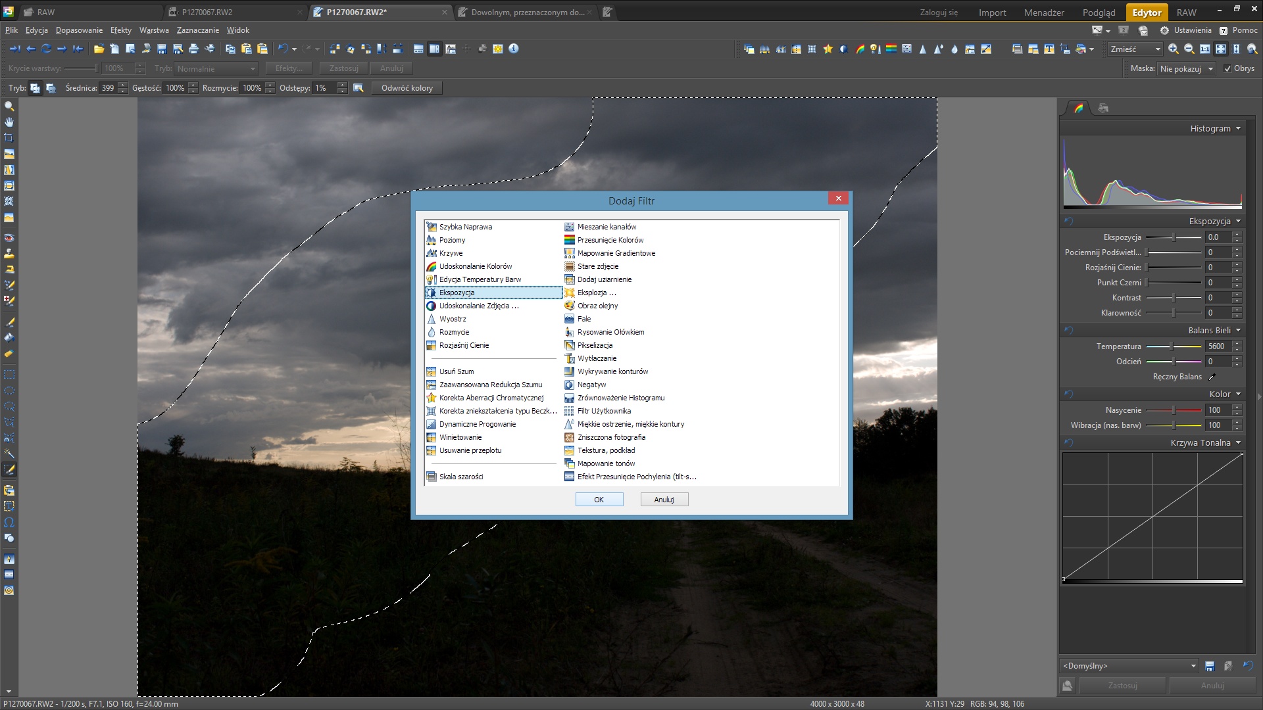1263x710 pixels.
Task: Adjust the Temperatura slider
Action: (x=1172, y=346)
